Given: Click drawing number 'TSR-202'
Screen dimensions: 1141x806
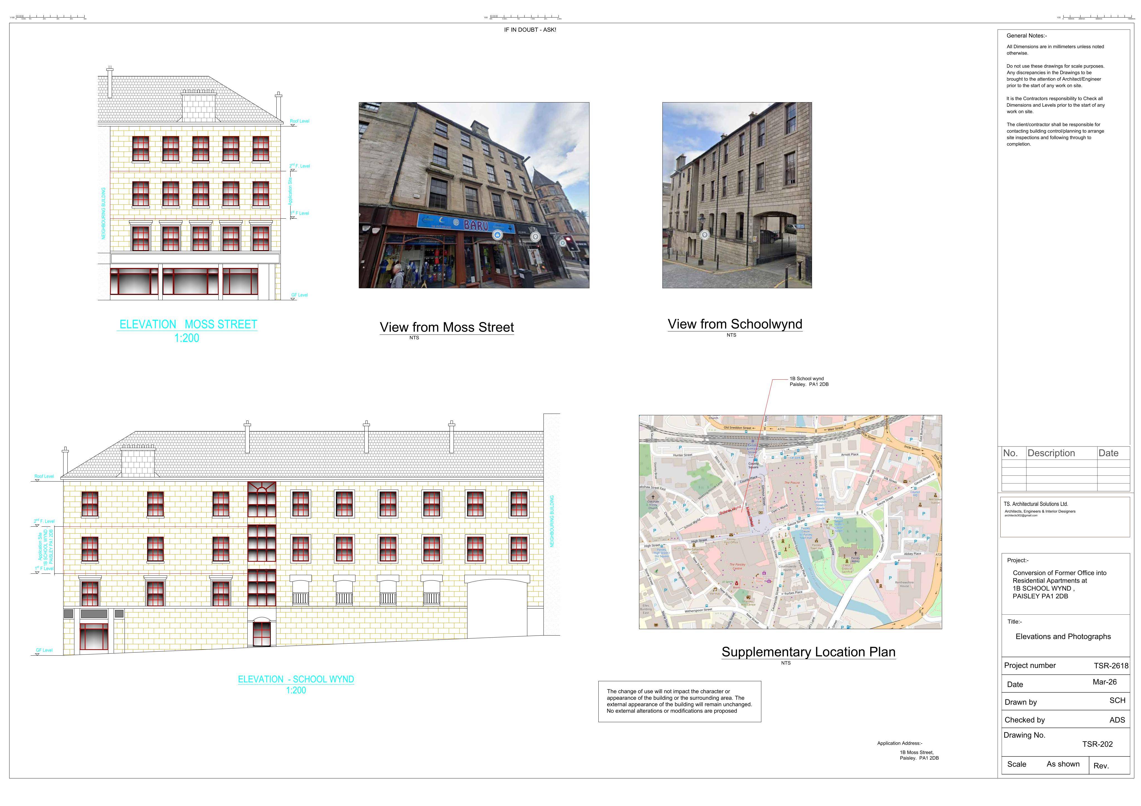Looking at the screenshot, I should pyautogui.click(x=1097, y=744).
